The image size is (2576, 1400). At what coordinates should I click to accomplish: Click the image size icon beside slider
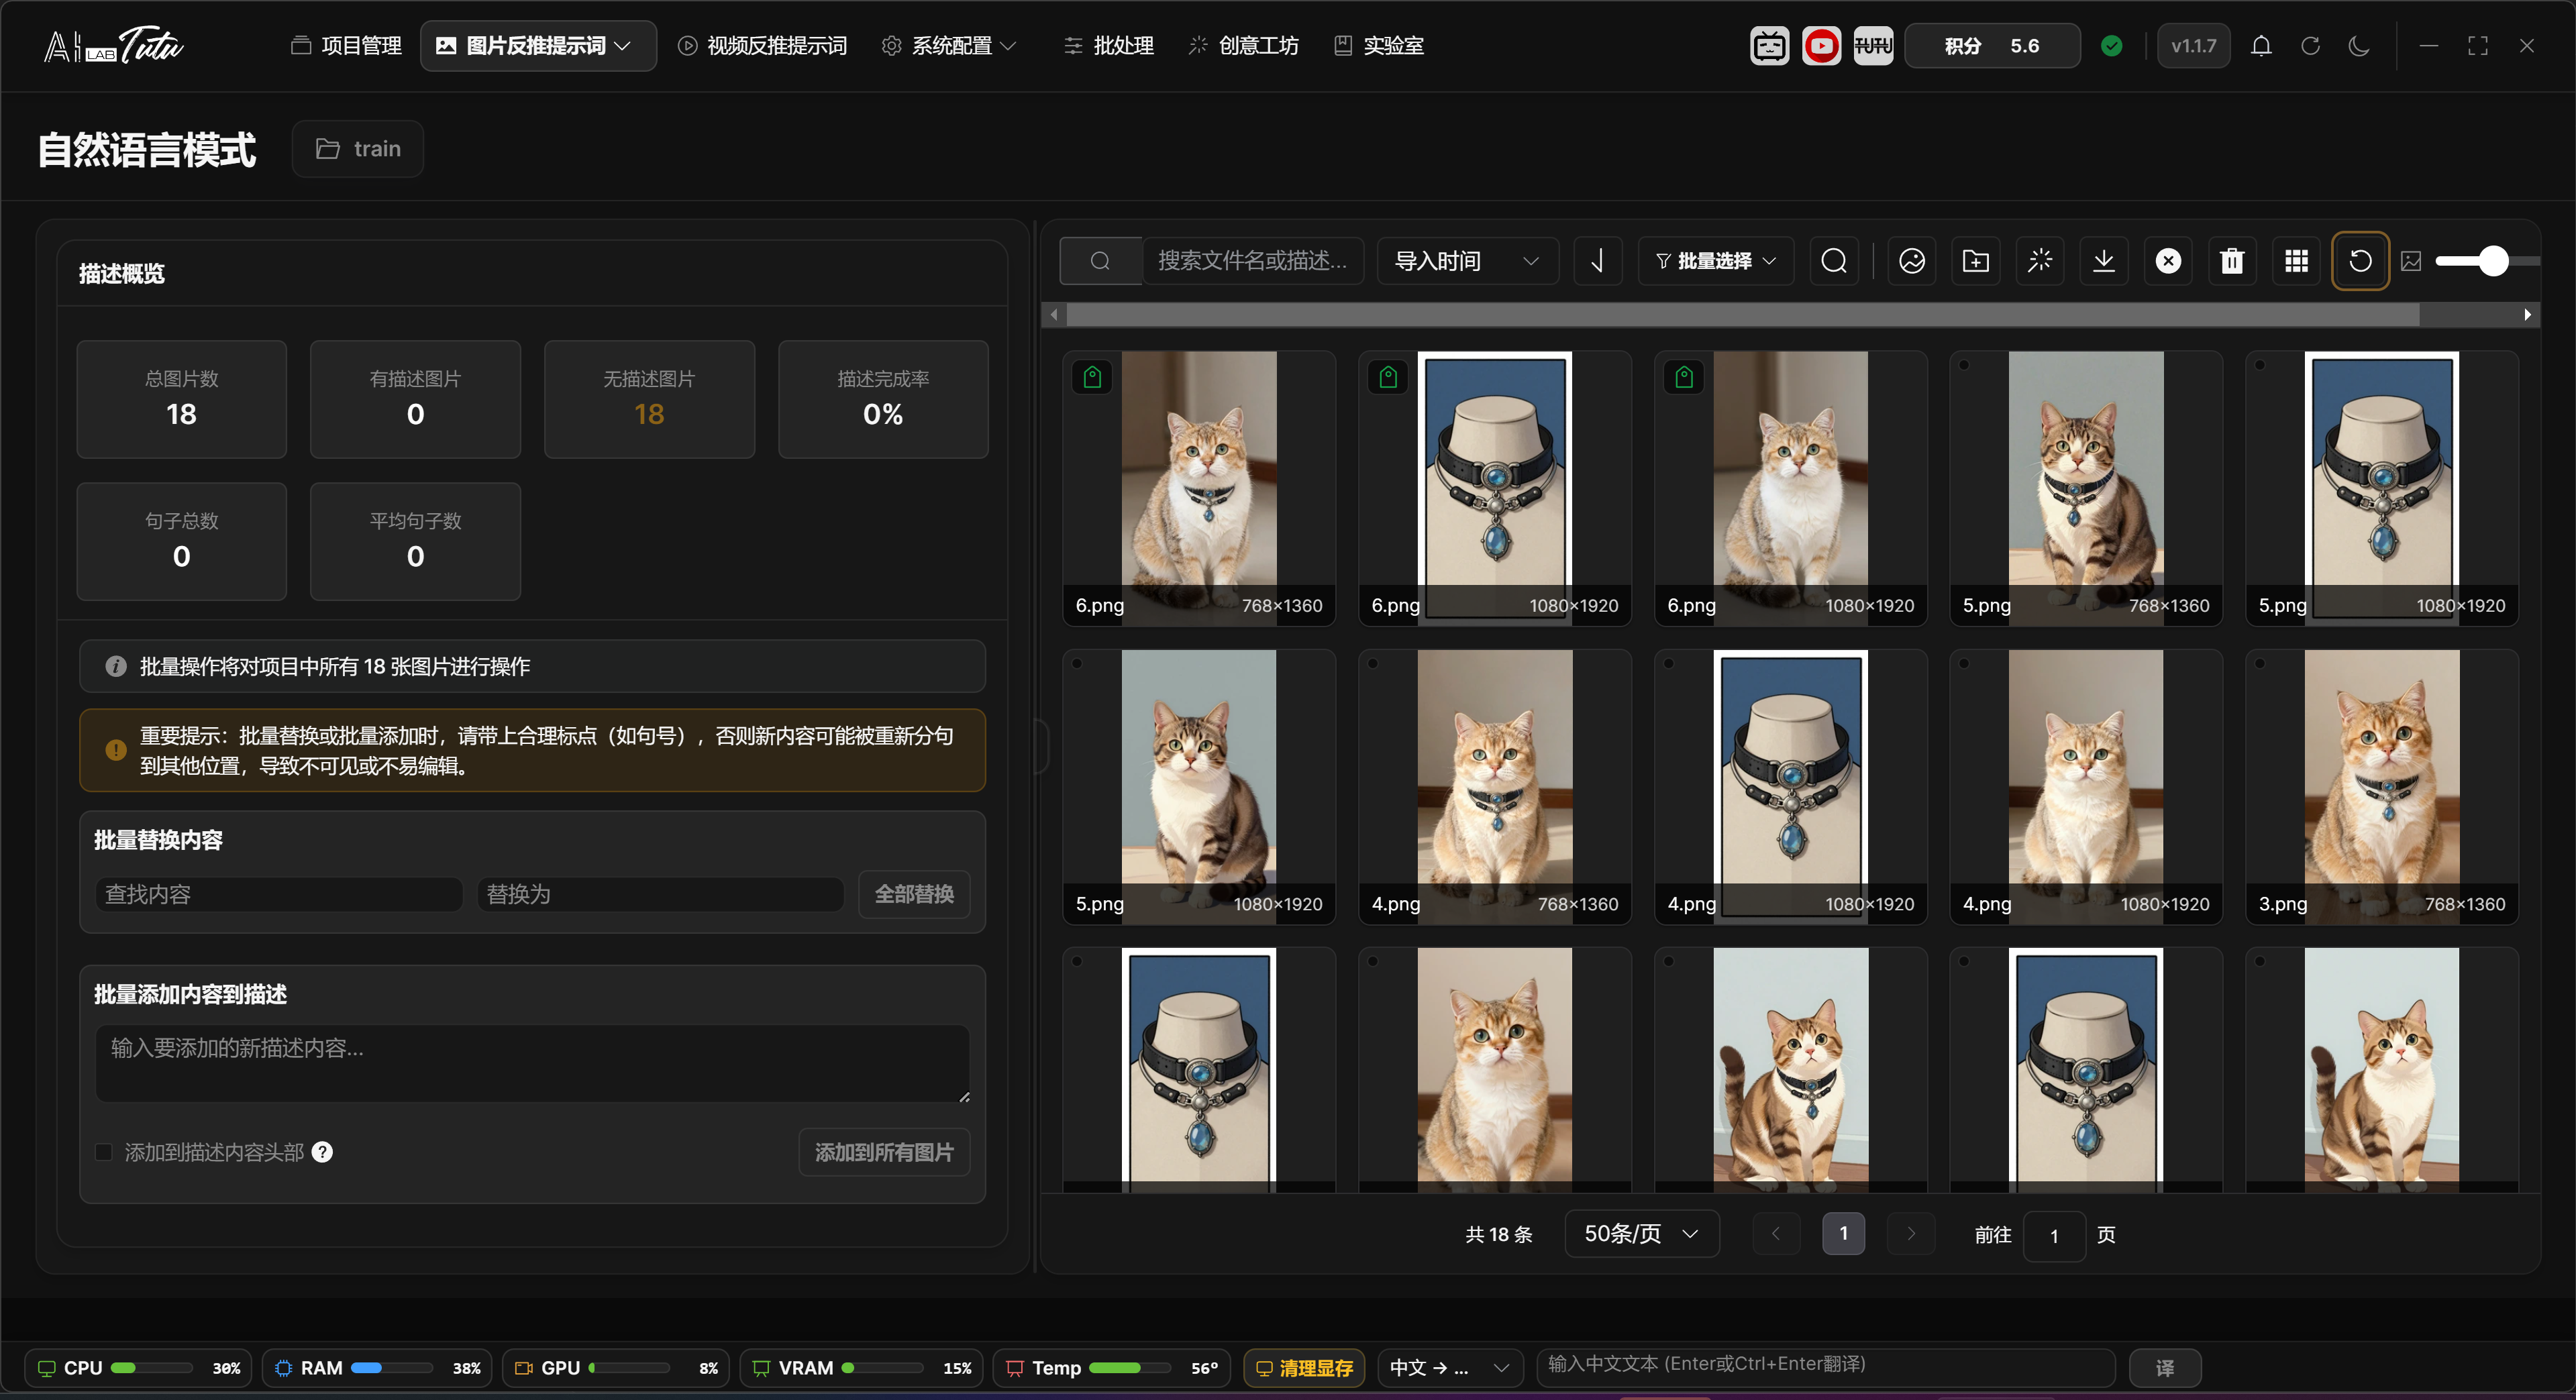pyautogui.click(x=2411, y=261)
